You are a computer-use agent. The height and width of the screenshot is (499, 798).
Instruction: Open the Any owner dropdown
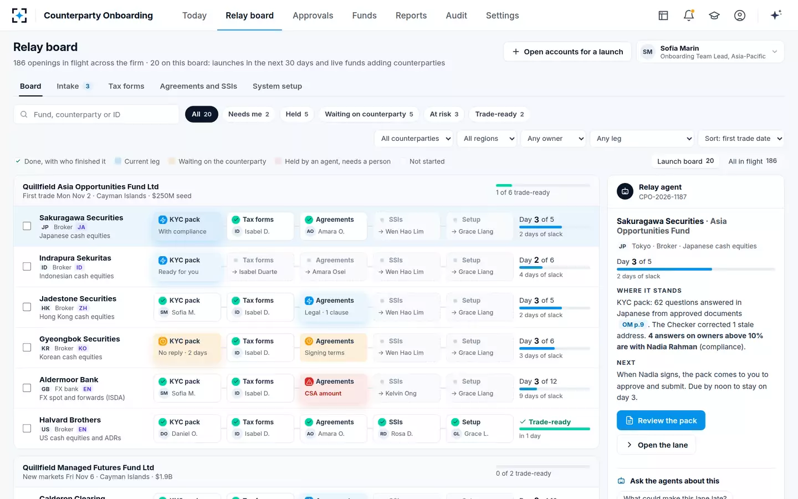[554, 139]
